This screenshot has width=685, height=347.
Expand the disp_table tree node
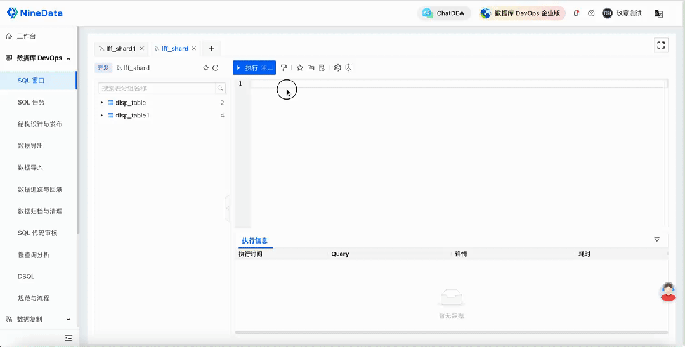tap(101, 103)
